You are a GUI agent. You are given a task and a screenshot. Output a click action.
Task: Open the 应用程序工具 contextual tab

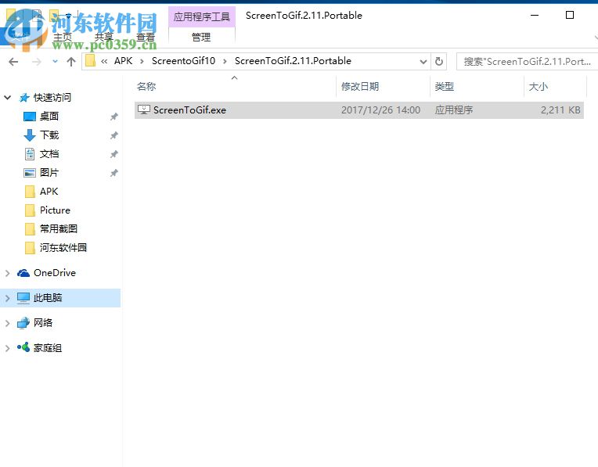click(202, 16)
